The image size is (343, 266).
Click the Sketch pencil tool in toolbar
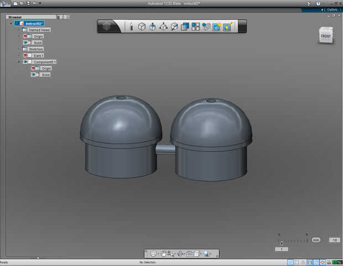(x=131, y=26)
